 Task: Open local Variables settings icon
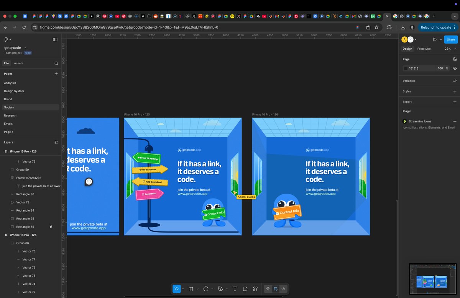(x=455, y=81)
